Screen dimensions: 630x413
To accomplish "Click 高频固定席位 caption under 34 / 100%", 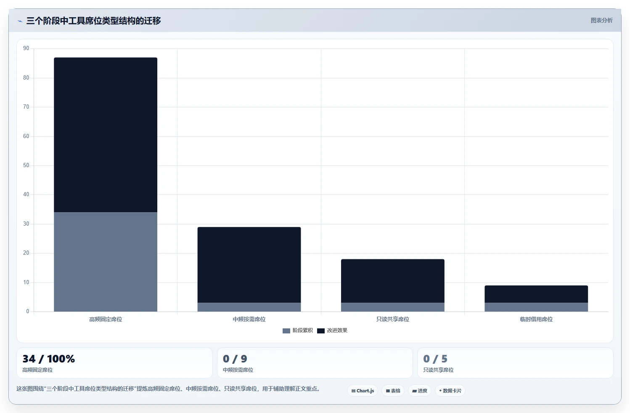I will click(37, 370).
